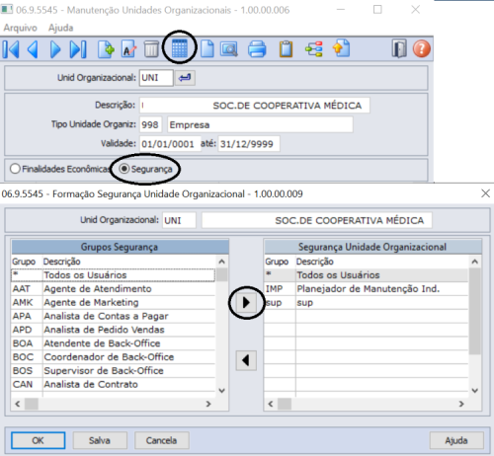Click the trash delete icon
This screenshot has height=456, width=494.
(151, 49)
